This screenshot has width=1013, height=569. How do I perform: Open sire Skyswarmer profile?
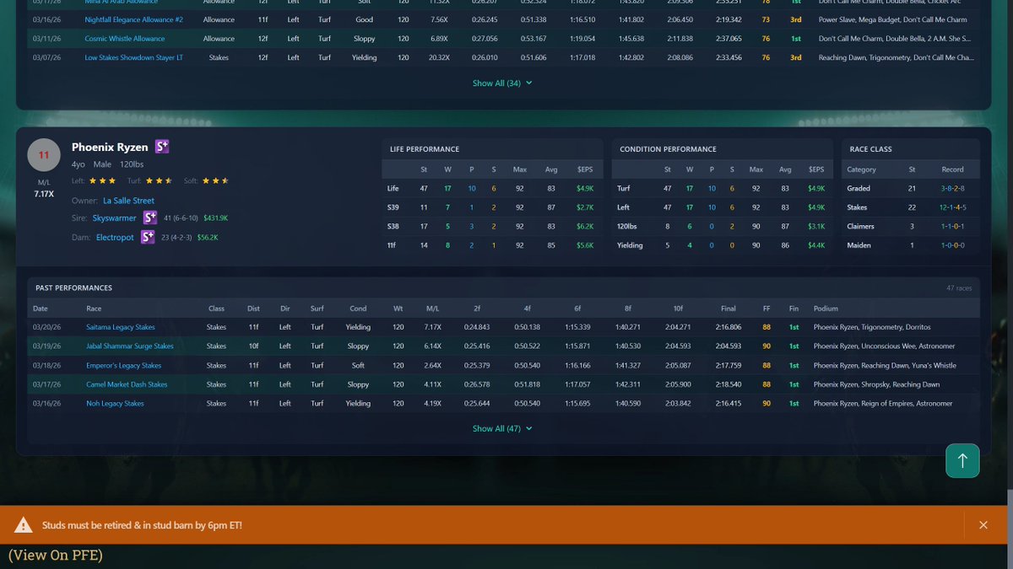click(x=116, y=217)
